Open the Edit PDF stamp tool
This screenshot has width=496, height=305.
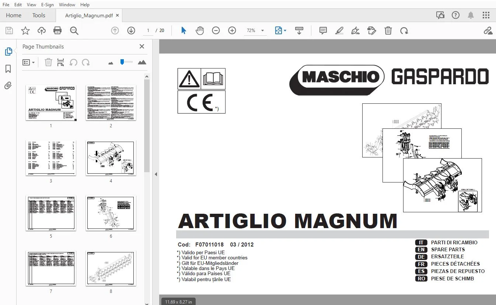click(x=372, y=31)
